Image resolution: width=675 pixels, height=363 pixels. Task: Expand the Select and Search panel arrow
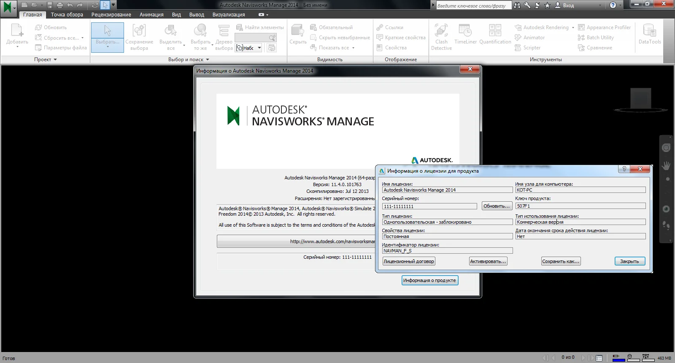tap(208, 60)
